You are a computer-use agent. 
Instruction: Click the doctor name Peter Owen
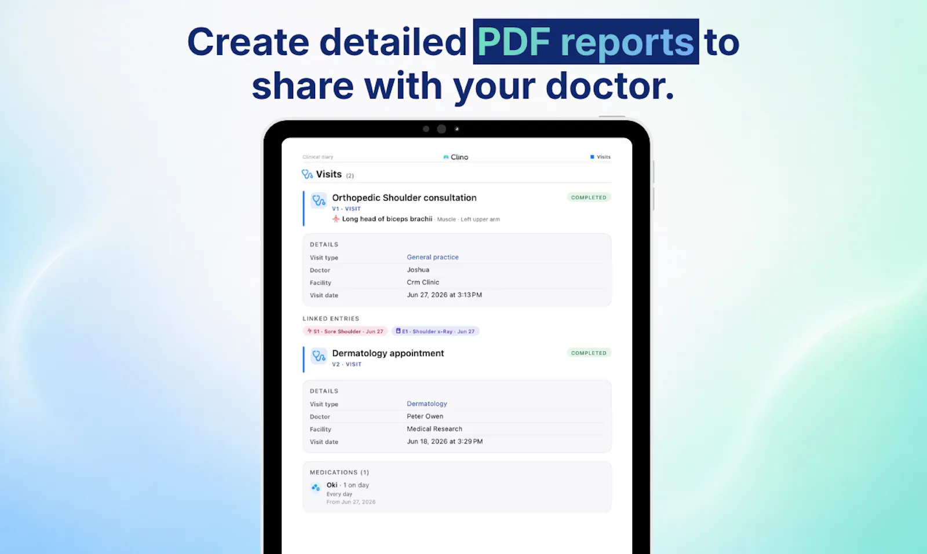425,416
